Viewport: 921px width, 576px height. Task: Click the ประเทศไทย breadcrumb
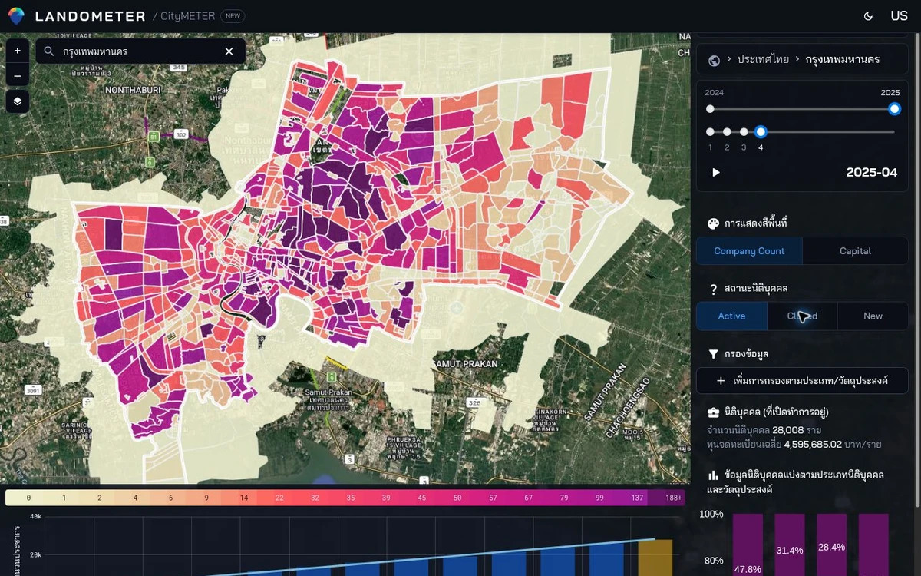(763, 60)
